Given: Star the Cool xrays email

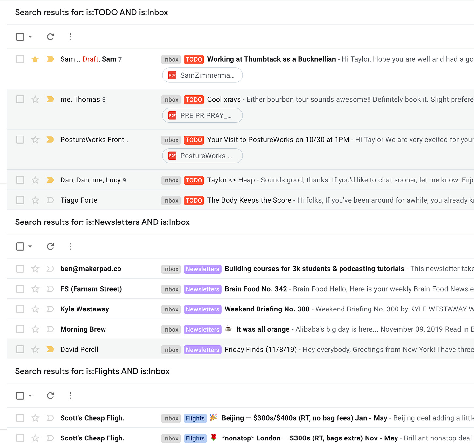Looking at the screenshot, I should click(35, 99).
